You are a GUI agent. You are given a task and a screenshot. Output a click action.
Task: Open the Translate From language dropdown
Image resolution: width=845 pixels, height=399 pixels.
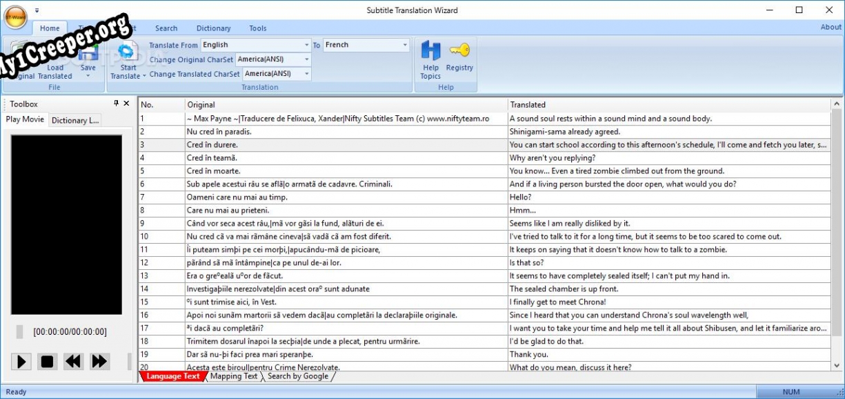tap(307, 45)
